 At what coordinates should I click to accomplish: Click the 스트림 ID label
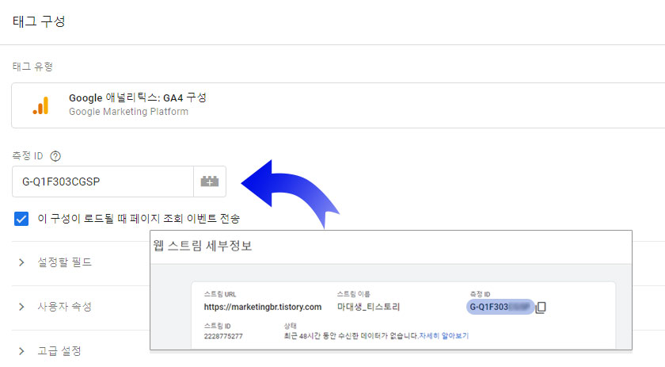(217, 326)
